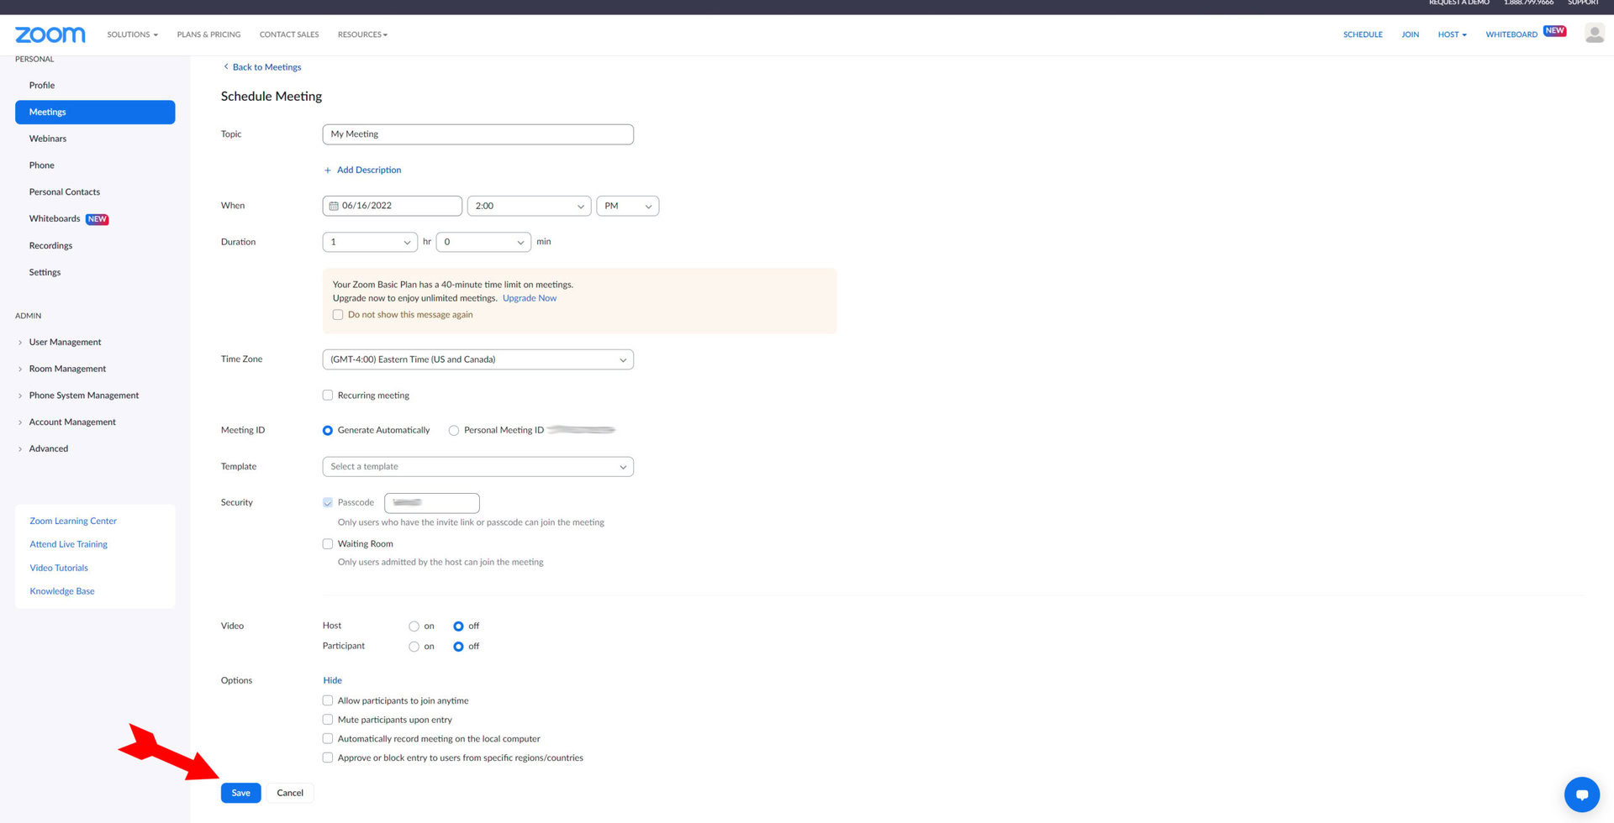Toggle the Passcode checkbox

click(328, 503)
